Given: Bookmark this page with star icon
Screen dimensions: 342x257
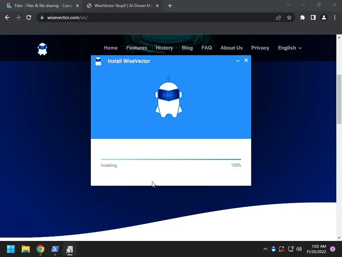Looking at the screenshot, I should coord(289,17).
